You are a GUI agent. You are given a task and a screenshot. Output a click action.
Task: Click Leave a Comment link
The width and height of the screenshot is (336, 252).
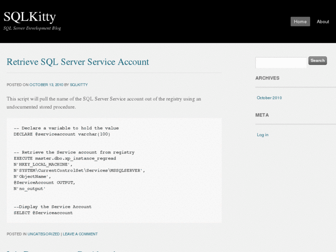click(80, 234)
